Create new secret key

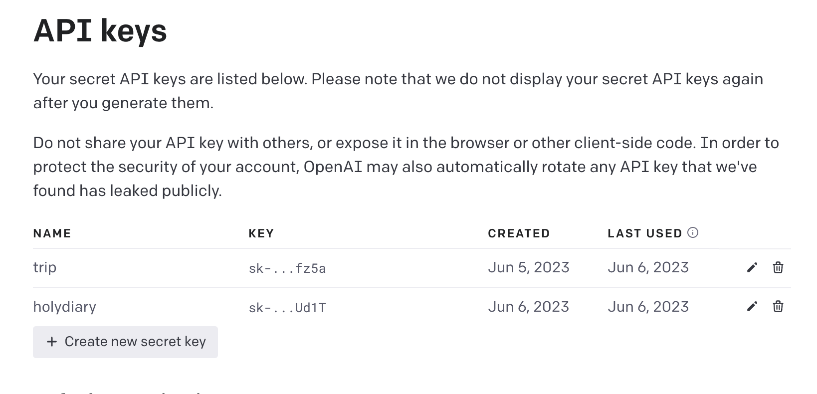point(125,342)
